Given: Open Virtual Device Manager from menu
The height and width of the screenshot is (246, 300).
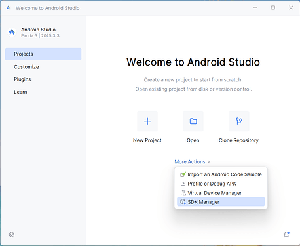Looking at the screenshot, I should tap(221, 193).
